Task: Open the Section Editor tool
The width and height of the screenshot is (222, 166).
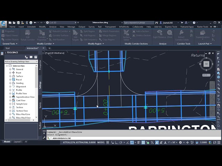Action: [x=126, y=35]
